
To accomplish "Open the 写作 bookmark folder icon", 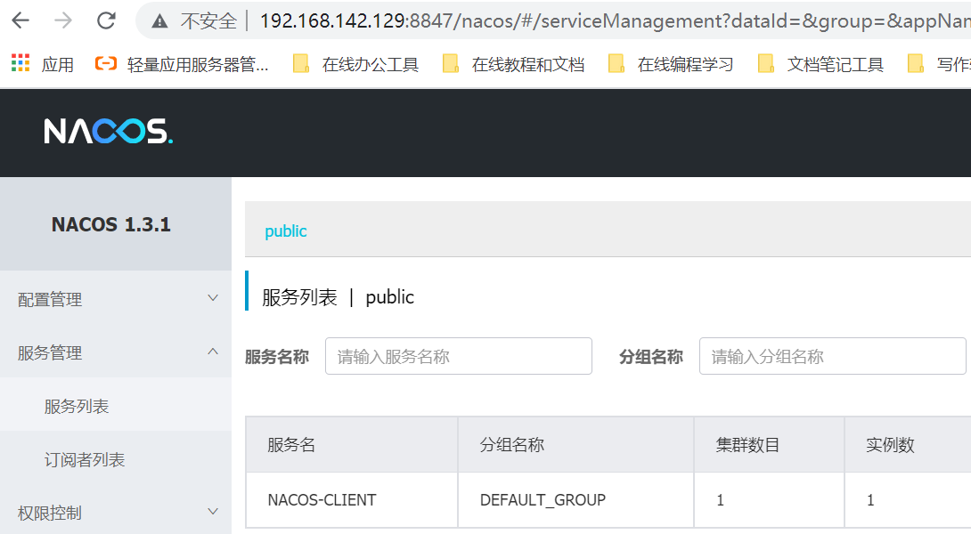I will coord(915,63).
